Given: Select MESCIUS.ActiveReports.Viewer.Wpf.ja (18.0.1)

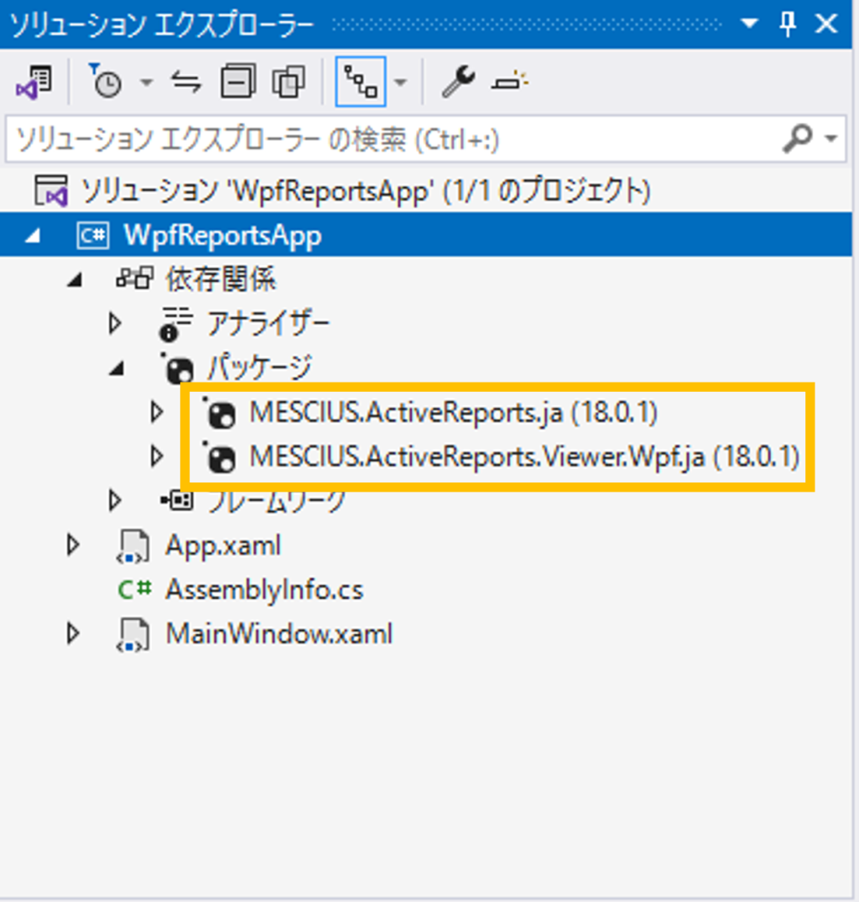Looking at the screenshot, I should (524, 456).
